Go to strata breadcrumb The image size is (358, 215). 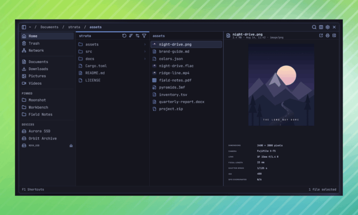pos(74,27)
